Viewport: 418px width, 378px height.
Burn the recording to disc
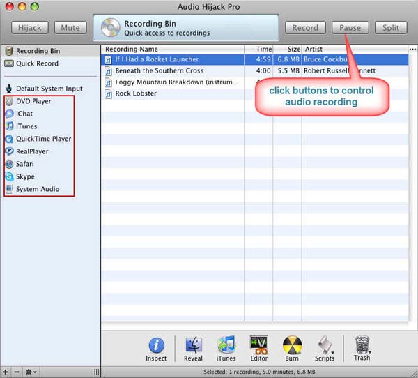(292, 345)
